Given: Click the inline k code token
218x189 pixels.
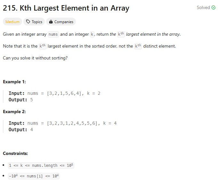Looking at the screenshot, I should [92, 34].
